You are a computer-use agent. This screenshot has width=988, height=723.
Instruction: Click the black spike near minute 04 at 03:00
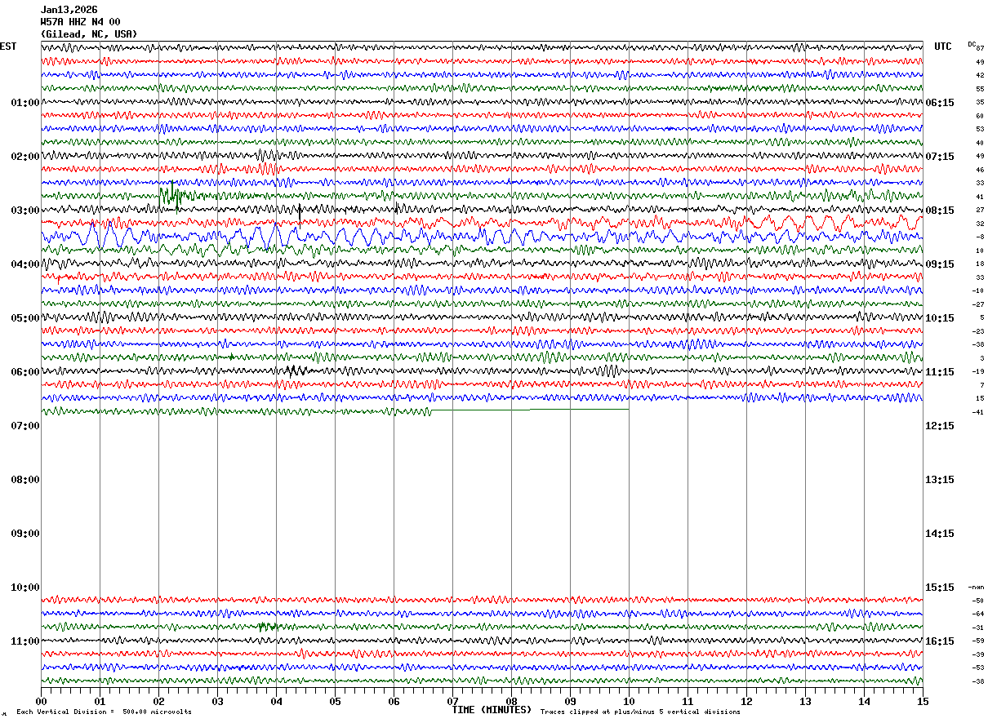[x=300, y=215]
